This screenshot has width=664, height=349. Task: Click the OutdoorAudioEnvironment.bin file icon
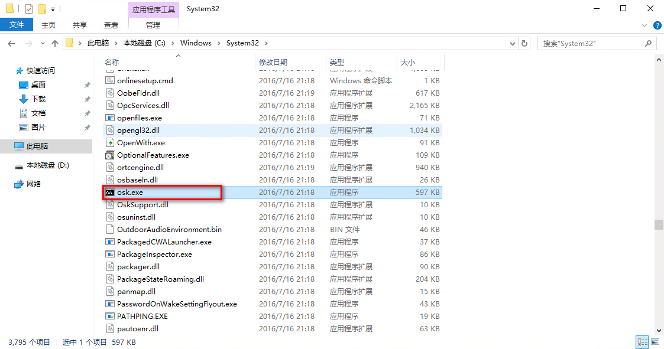pos(109,230)
